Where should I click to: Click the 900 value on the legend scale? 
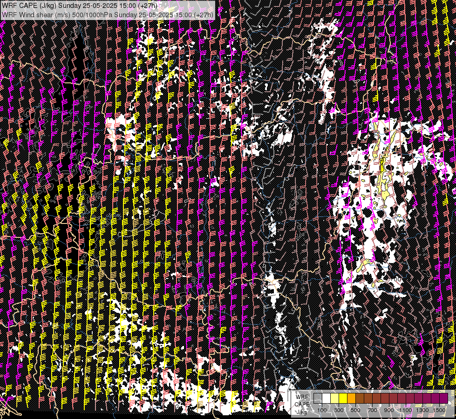click(x=389, y=410)
